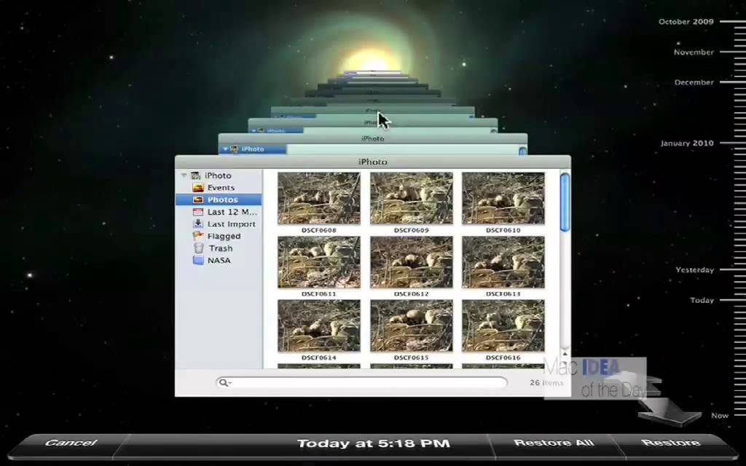Select the NASA album
This screenshot has width=746, height=466.
pos(219,261)
